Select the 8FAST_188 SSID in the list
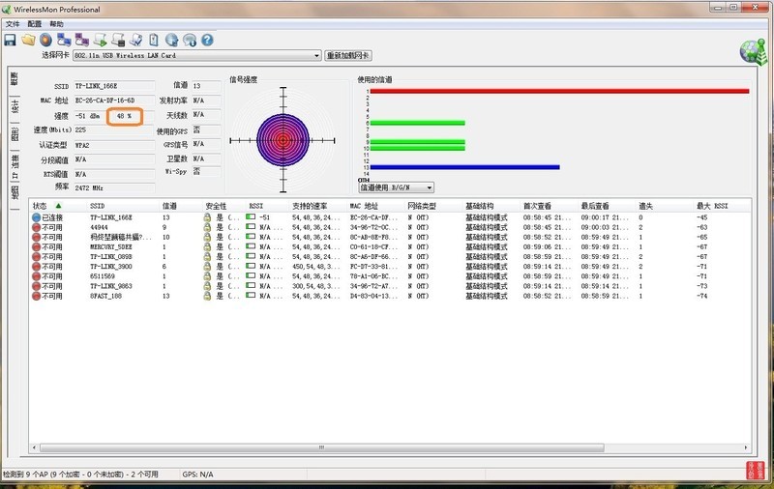This screenshot has width=774, height=489. (105, 297)
